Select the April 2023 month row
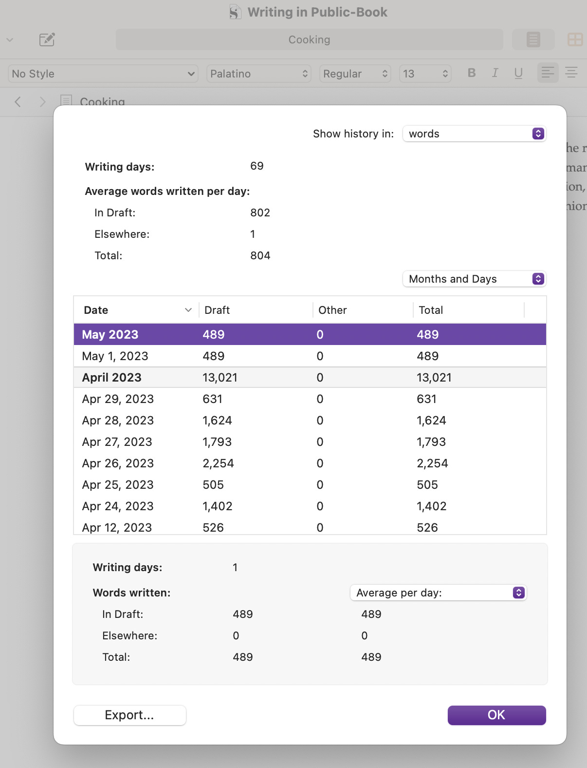This screenshot has width=587, height=768. (310, 378)
